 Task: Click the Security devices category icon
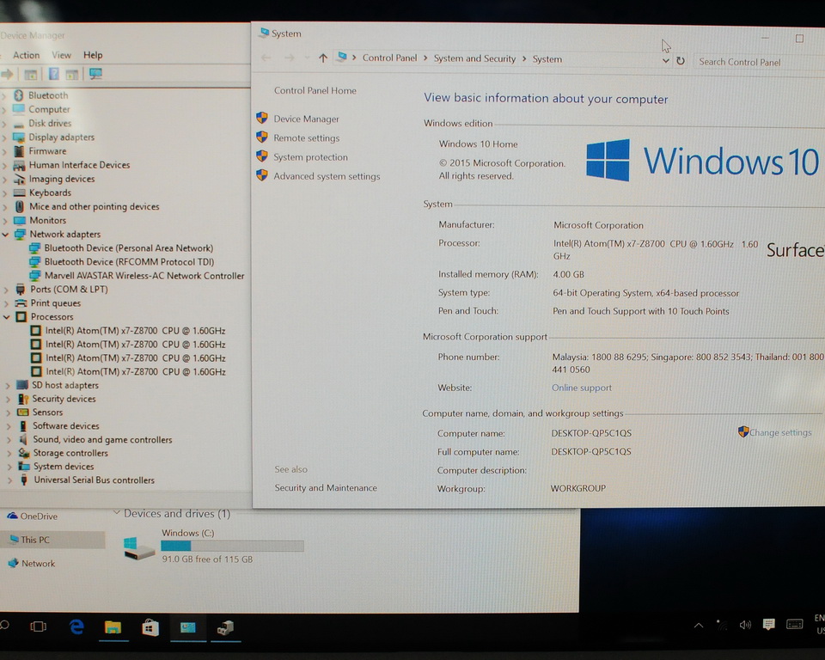coord(23,399)
